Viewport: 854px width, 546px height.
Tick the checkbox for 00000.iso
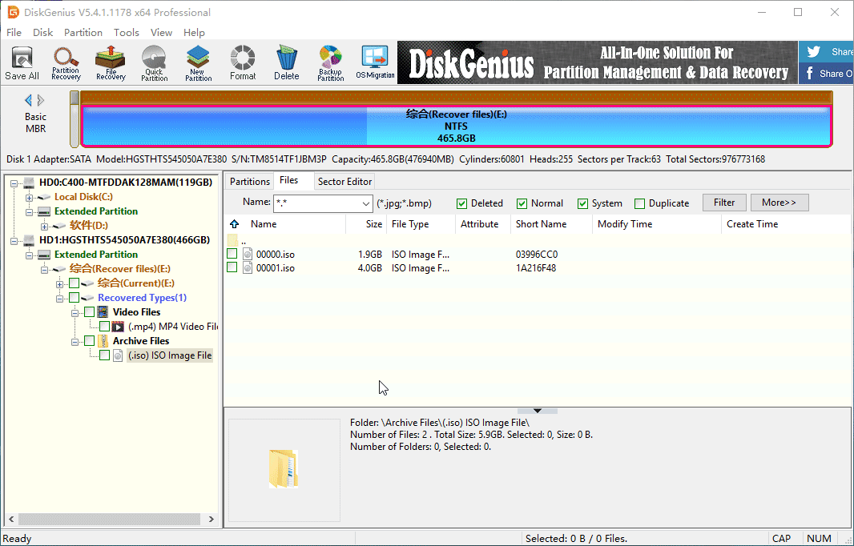click(x=232, y=254)
